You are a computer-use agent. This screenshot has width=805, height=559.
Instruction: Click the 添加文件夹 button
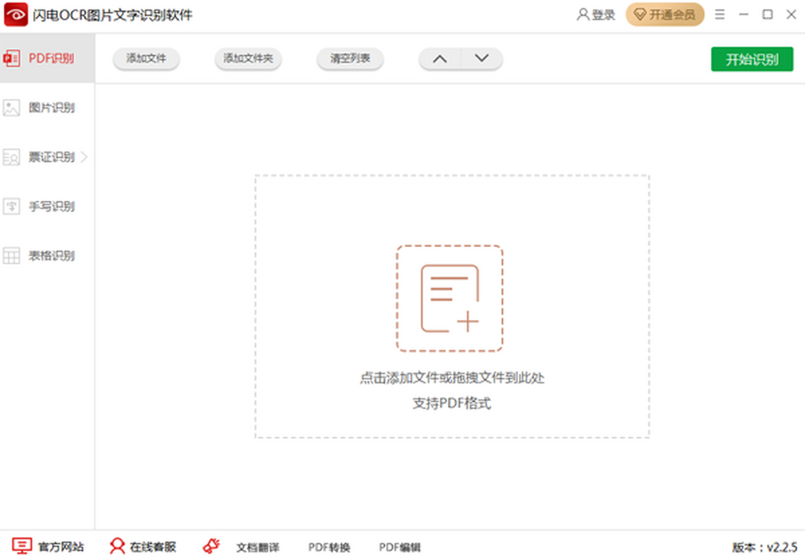pyautogui.click(x=248, y=58)
